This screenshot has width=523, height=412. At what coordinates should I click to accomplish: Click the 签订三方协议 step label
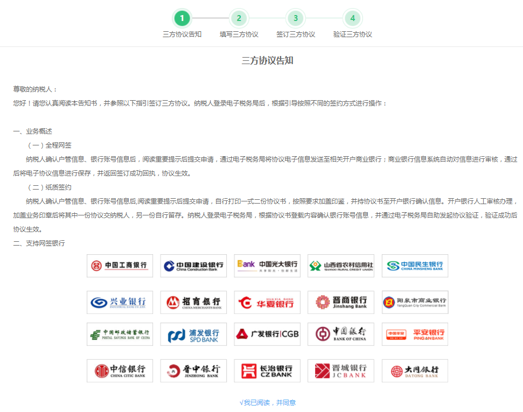click(x=296, y=34)
